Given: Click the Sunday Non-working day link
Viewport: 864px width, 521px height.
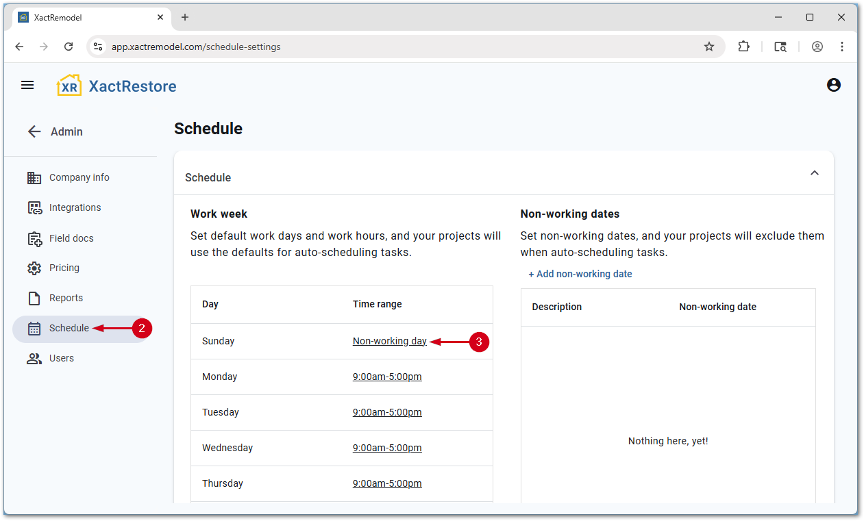Looking at the screenshot, I should (x=389, y=341).
